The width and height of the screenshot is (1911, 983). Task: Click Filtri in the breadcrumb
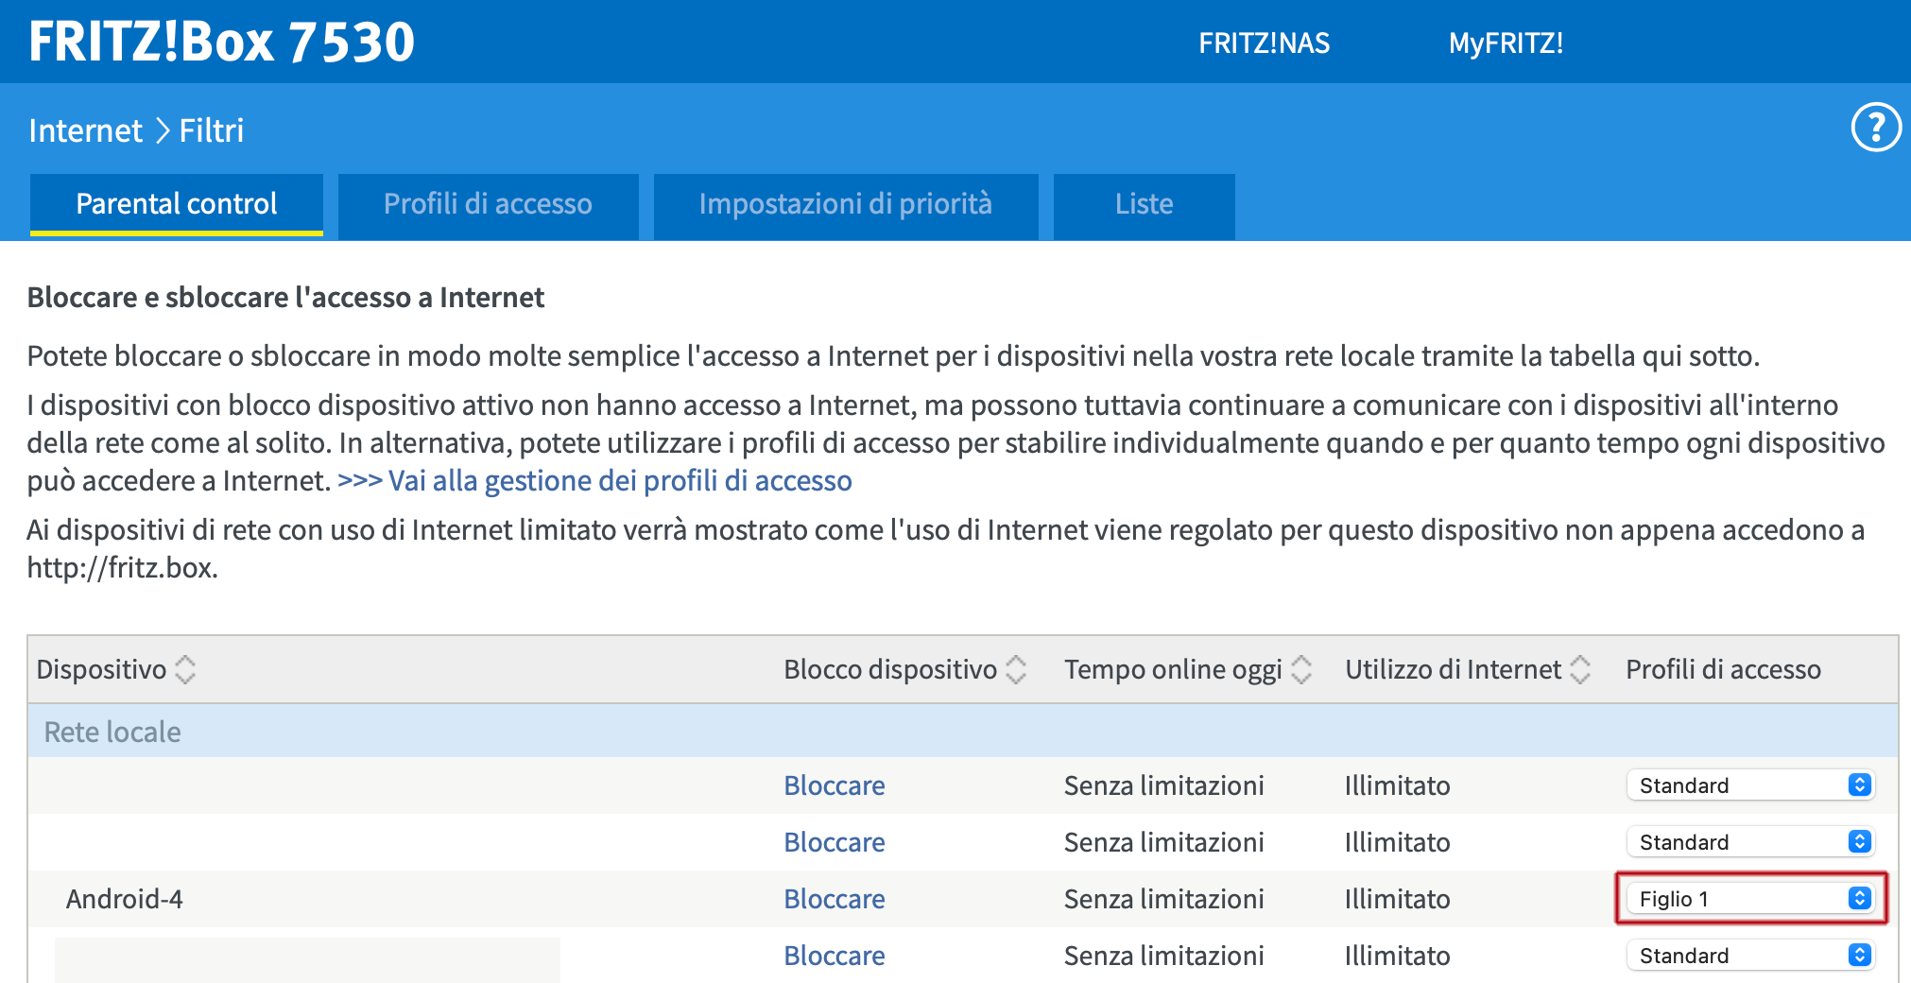(212, 130)
